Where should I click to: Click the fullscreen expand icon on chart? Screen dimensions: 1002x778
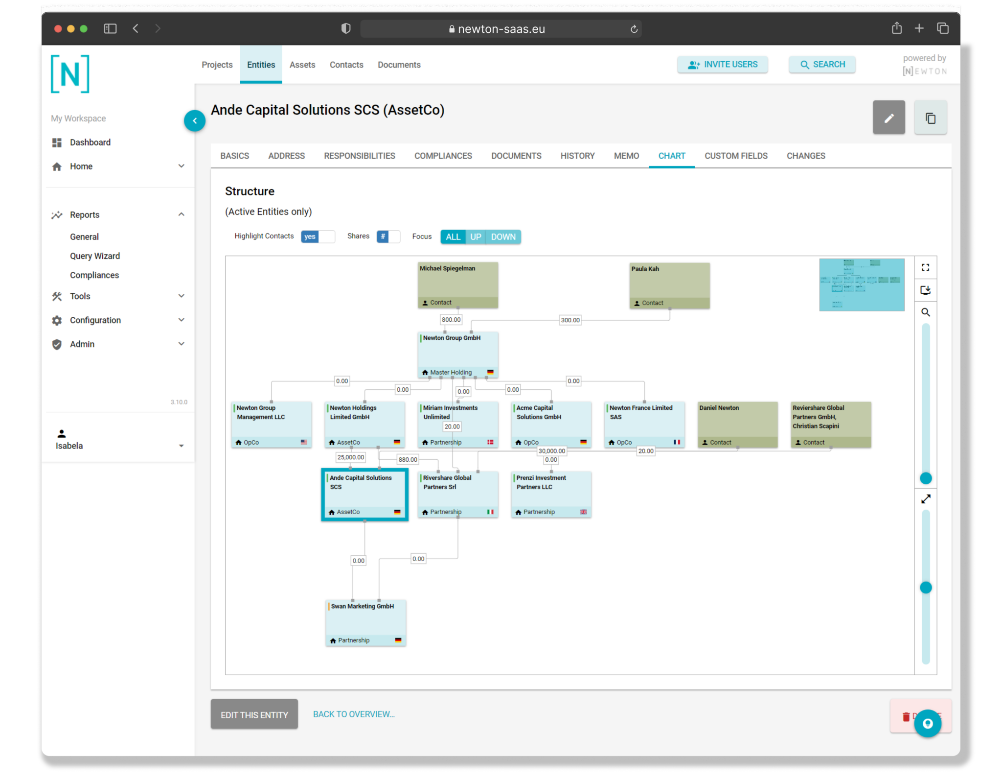(926, 267)
